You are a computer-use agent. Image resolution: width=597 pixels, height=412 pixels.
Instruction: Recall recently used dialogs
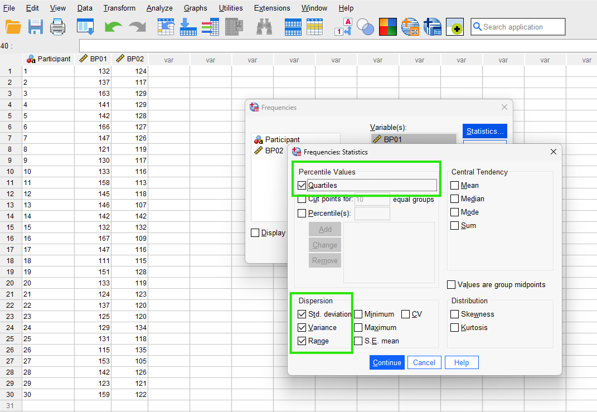85,26
